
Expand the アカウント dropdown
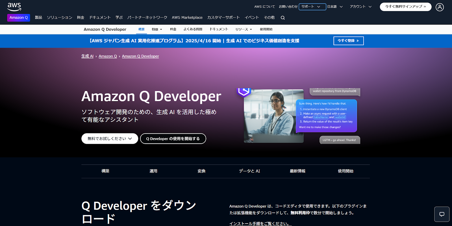click(x=361, y=6)
